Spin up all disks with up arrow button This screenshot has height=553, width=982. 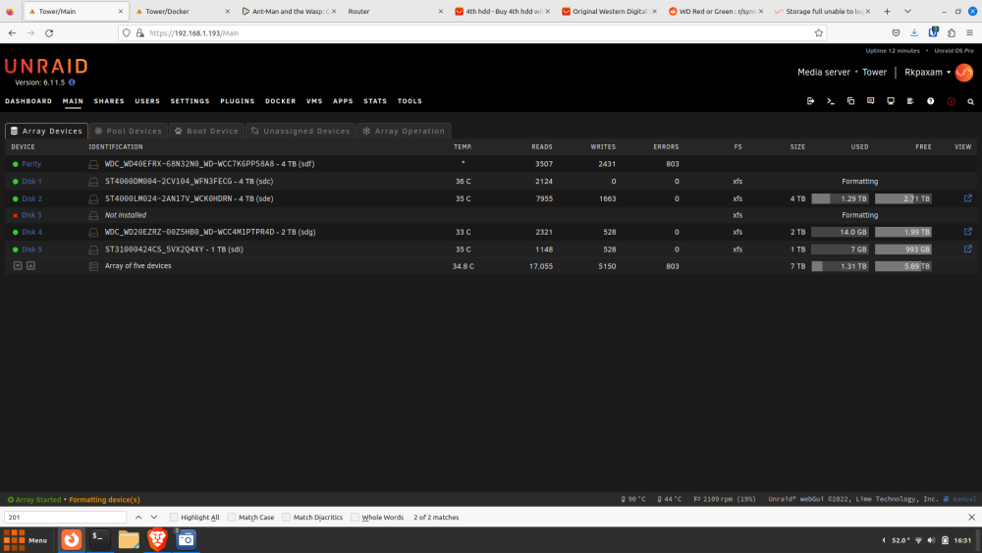(x=30, y=265)
